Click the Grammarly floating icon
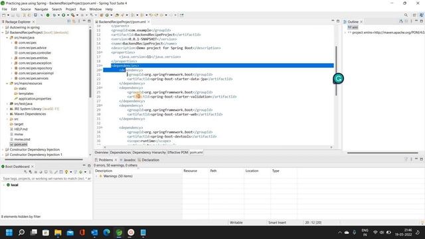 coord(338,78)
